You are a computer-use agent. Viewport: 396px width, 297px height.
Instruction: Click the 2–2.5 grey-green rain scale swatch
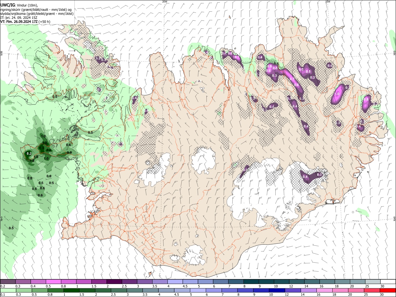coord(103,290)
